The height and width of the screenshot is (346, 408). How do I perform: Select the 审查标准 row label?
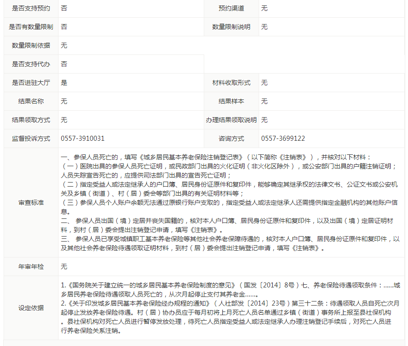pos(31,203)
